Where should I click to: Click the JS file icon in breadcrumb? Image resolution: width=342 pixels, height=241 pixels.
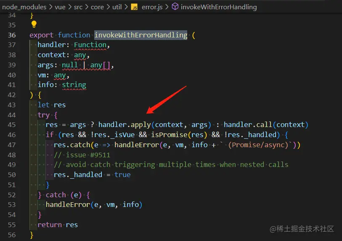134,7
